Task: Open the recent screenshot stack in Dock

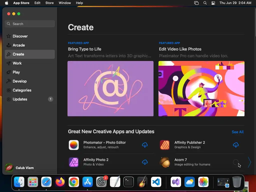Action: click(223, 182)
